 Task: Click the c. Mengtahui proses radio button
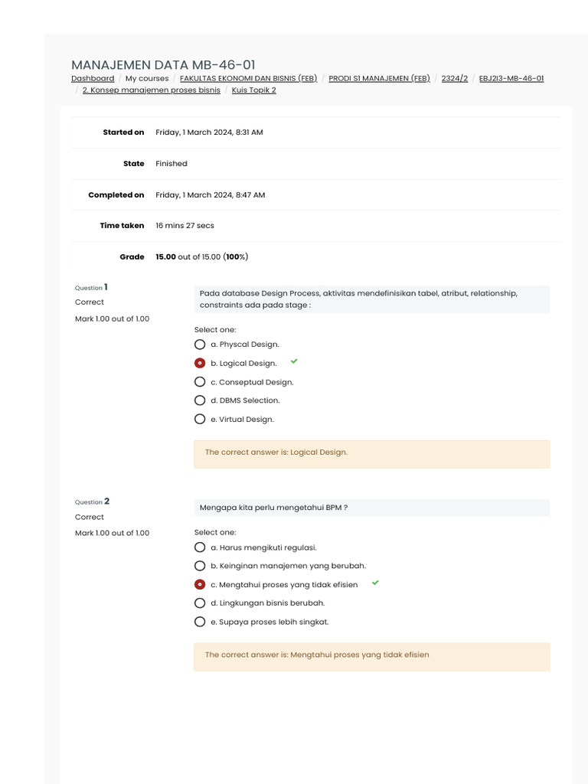pyautogui.click(x=200, y=584)
